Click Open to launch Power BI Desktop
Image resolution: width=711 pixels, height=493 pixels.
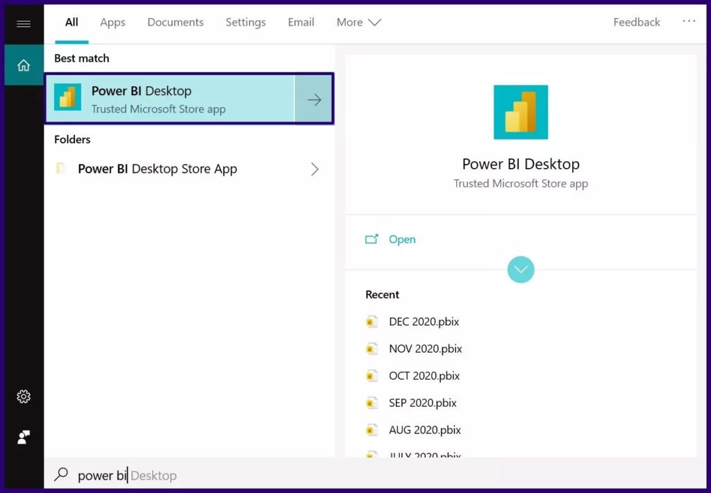point(401,240)
